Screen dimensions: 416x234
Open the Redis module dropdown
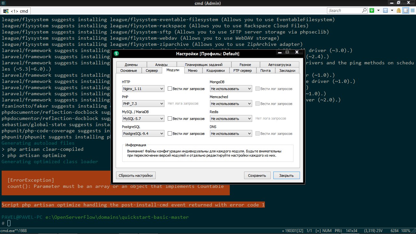(231, 119)
